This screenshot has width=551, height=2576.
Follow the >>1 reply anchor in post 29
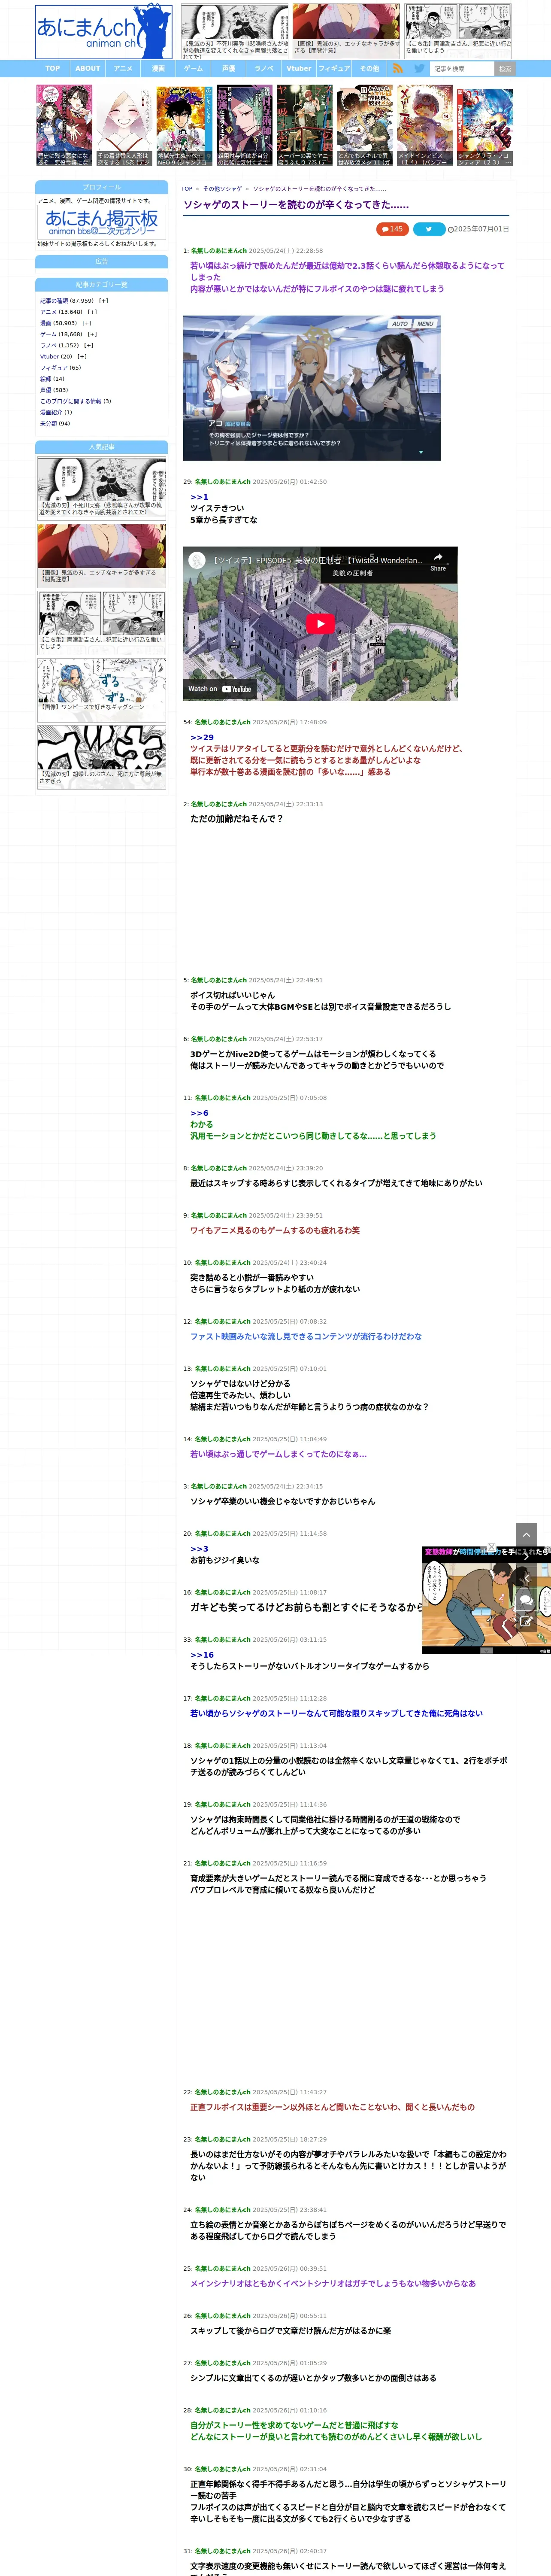200,497
